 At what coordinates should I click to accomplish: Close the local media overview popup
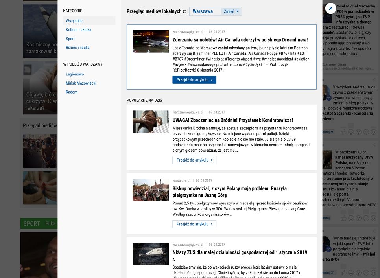pyautogui.click(x=330, y=9)
